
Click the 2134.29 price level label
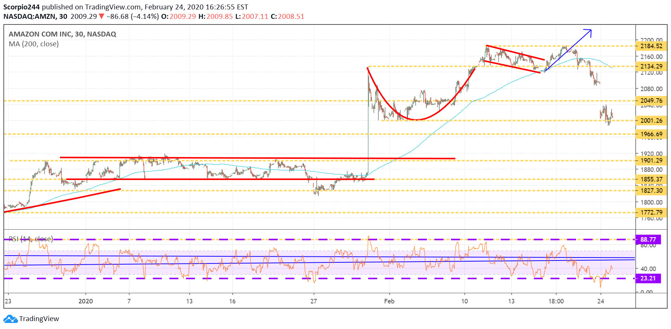coord(651,66)
